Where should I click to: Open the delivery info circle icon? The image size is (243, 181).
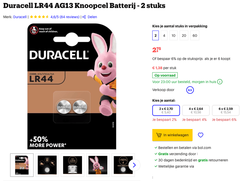(x=220, y=82)
